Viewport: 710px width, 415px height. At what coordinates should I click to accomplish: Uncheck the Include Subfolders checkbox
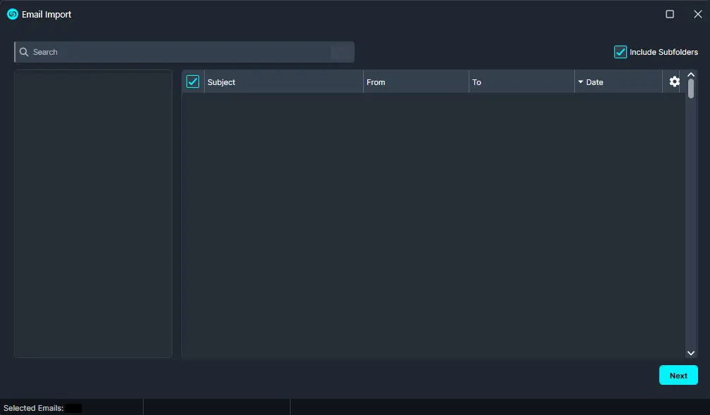click(621, 52)
